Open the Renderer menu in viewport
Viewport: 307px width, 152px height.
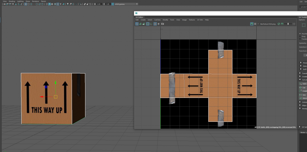pos(35,1)
